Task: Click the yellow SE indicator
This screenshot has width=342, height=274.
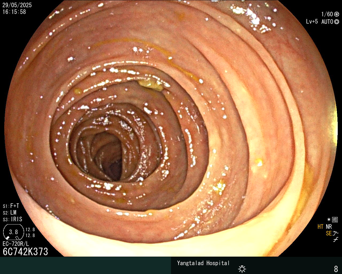Action: 329,233
